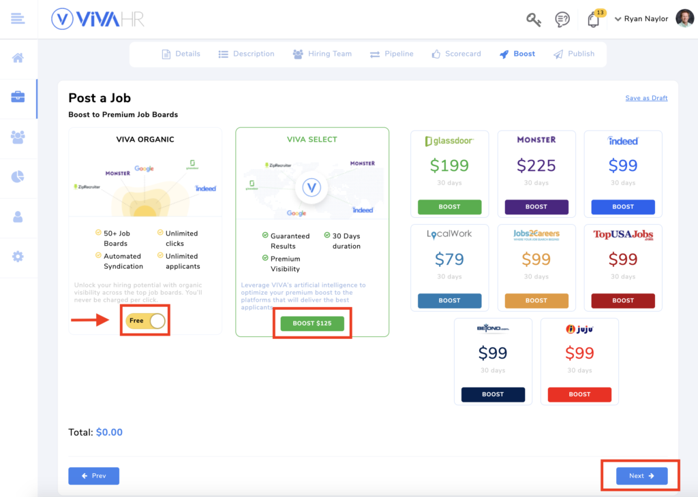The width and height of the screenshot is (698, 497).
Task: Click the indeed logo on its card
Action: (623, 141)
